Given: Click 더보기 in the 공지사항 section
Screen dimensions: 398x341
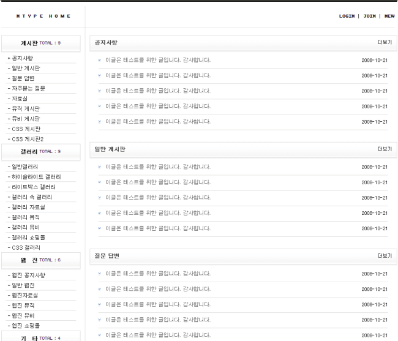Looking at the screenshot, I should 385,42.
